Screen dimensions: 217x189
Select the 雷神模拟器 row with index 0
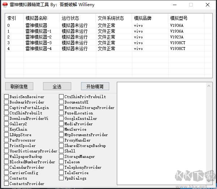(x=109, y=25)
